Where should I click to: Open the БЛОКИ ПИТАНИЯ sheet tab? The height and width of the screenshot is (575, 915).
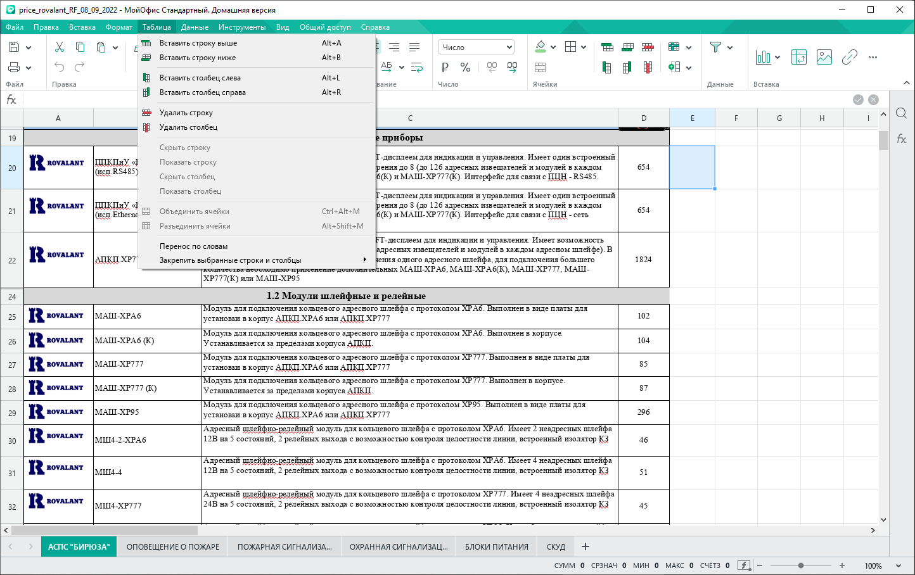(496, 547)
